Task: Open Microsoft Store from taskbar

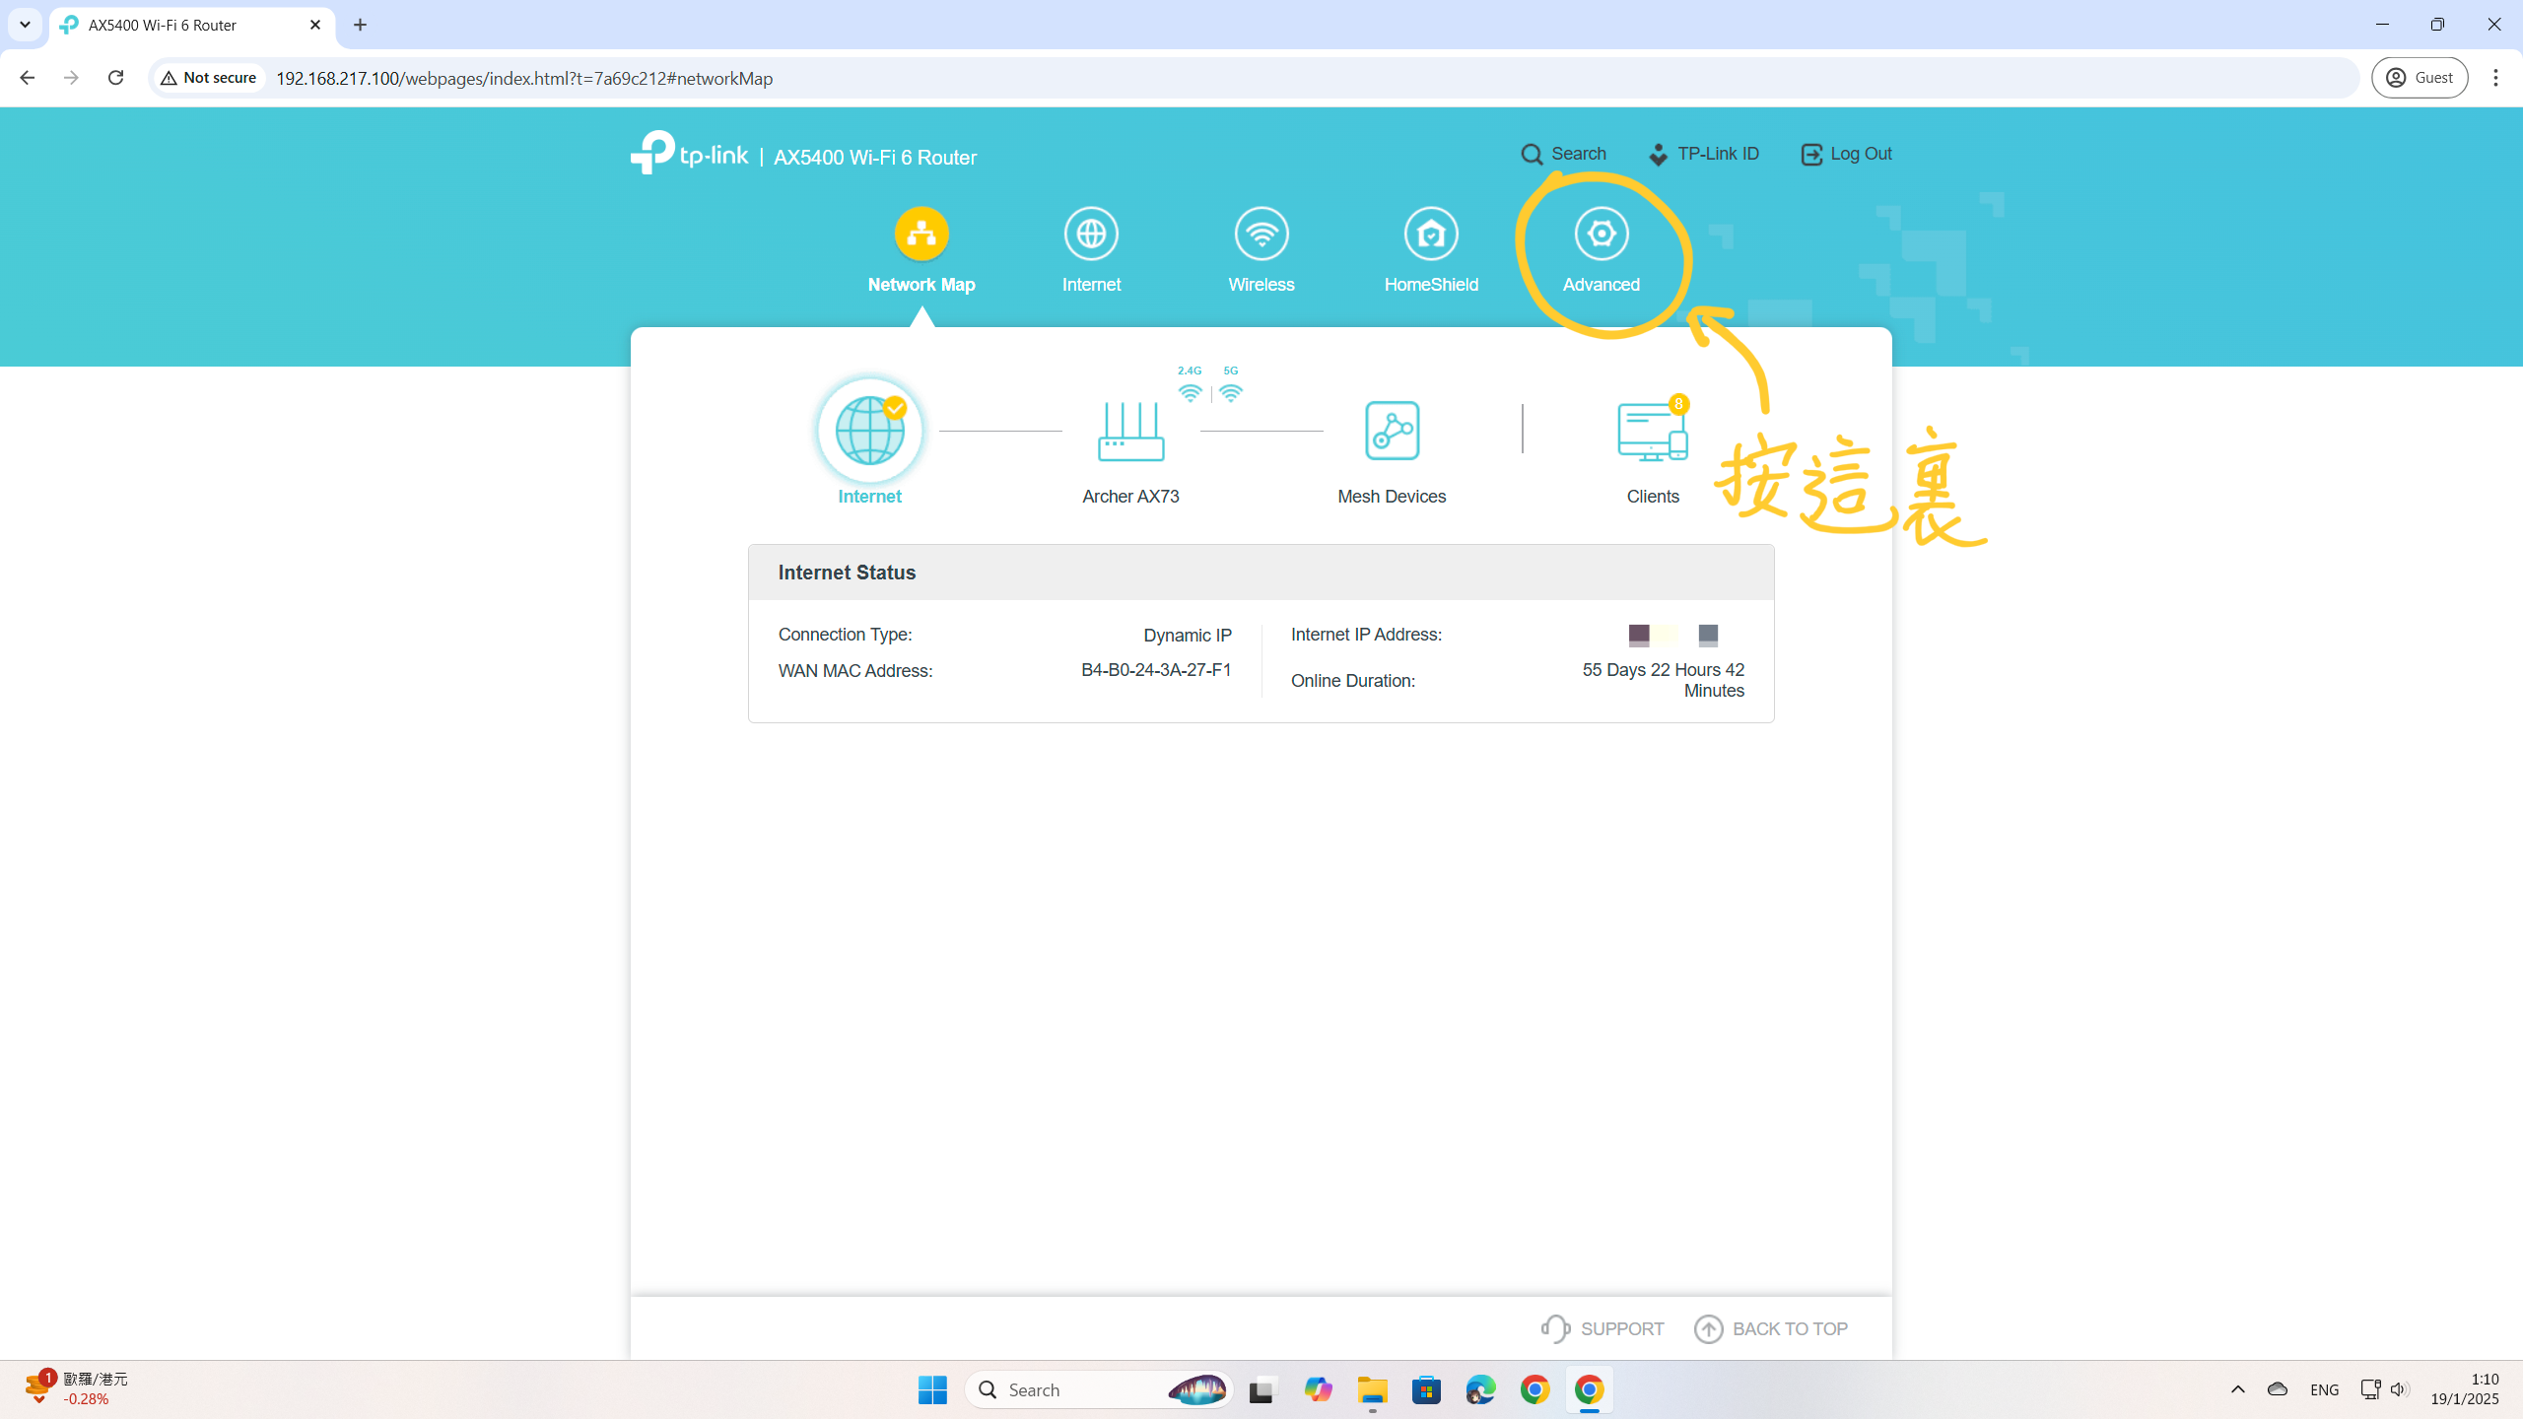Action: (1426, 1389)
